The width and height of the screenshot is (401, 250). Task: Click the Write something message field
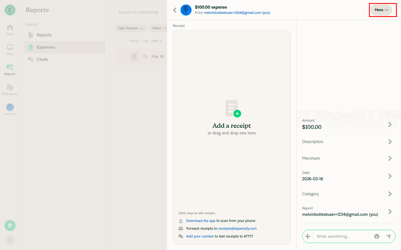click(x=343, y=236)
